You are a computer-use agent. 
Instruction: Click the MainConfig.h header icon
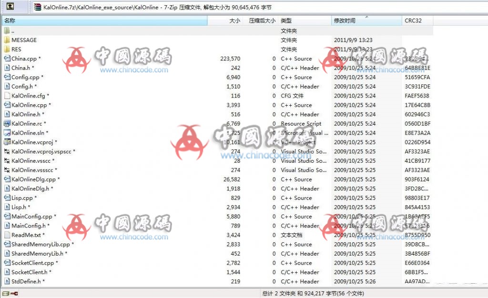coord(7,226)
